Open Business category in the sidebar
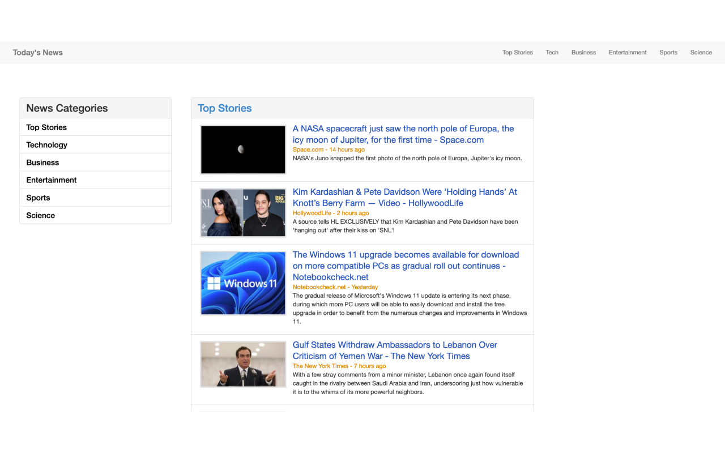Image resolution: width=725 pixels, height=453 pixels. tap(42, 163)
